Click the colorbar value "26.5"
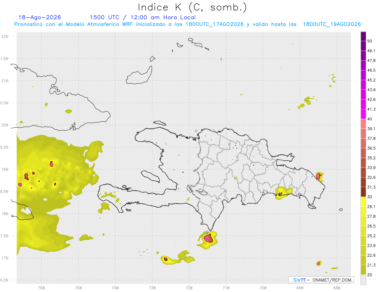 tap(371, 226)
